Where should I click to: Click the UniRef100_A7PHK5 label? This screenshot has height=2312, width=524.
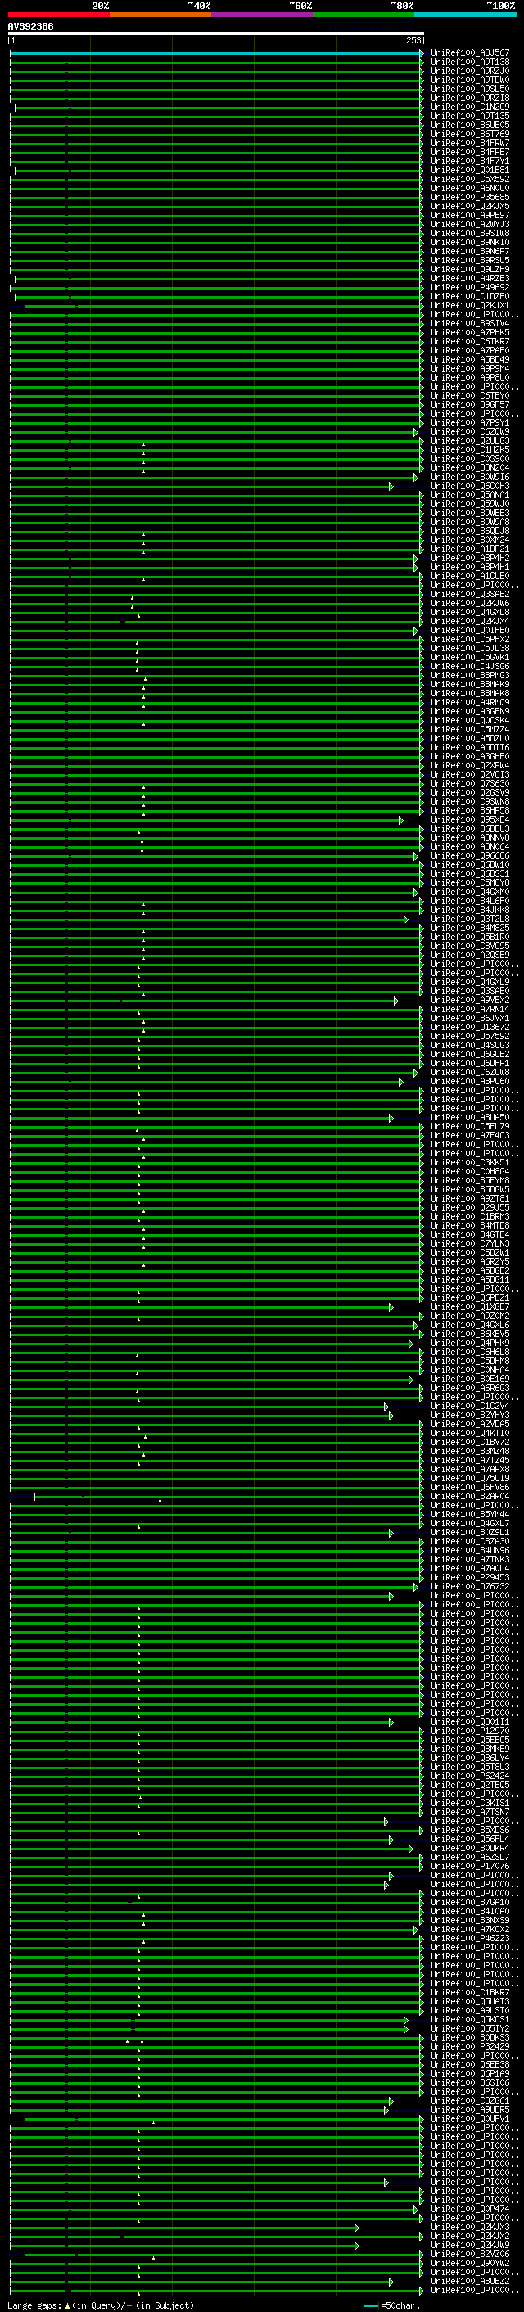(x=470, y=333)
